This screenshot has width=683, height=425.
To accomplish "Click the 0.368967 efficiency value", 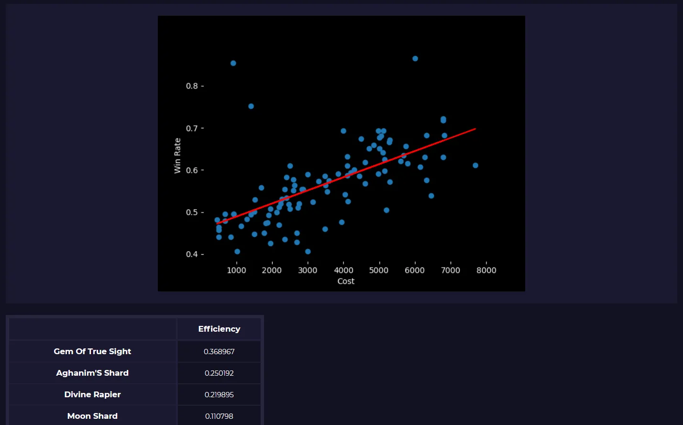I will 219,351.
